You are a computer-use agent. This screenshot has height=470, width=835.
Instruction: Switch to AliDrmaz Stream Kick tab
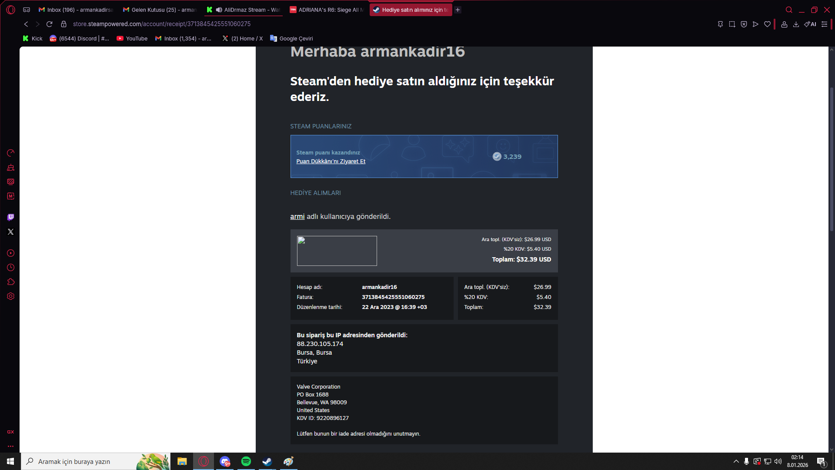click(x=244, y=10)
